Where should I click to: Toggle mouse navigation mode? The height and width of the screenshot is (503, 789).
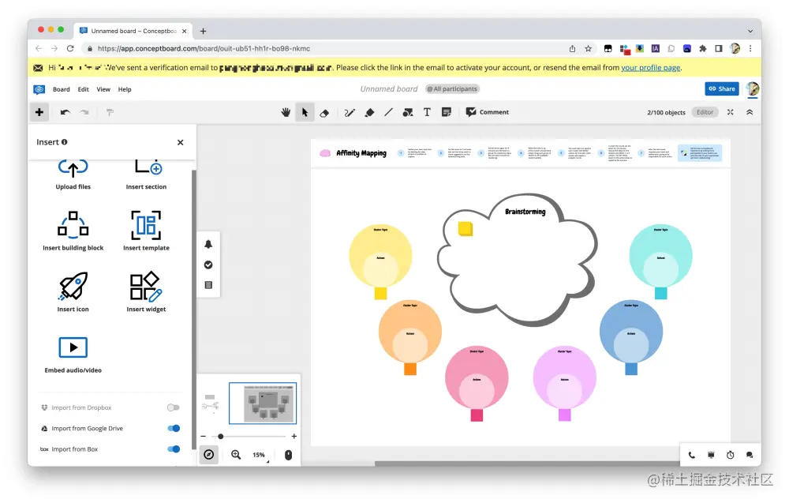click(x=288, y=455)
